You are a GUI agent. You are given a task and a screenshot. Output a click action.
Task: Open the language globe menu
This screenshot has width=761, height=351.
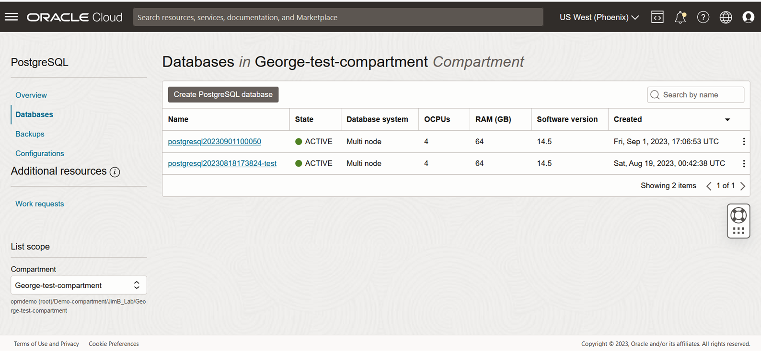[x=726, y=17]
